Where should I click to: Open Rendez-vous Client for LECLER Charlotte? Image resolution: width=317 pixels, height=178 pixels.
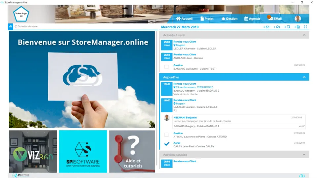(x=185, y=42)
